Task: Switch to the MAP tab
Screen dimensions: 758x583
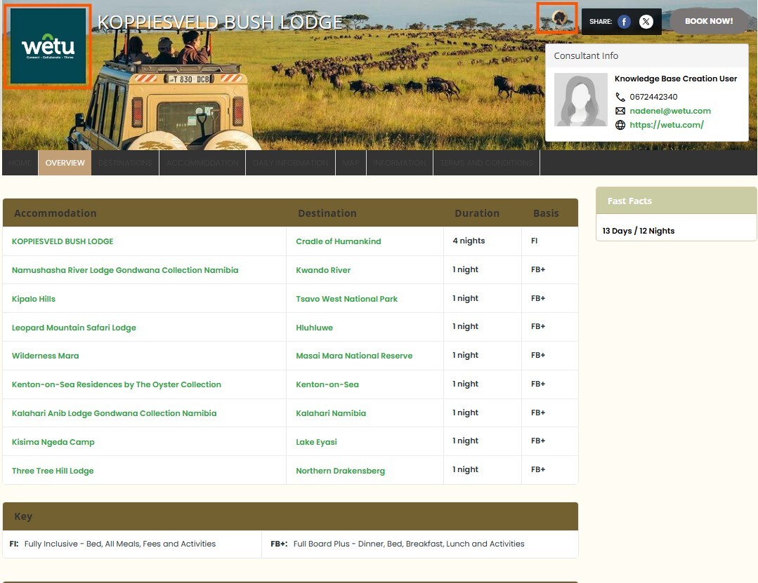Action: [351, 163]
